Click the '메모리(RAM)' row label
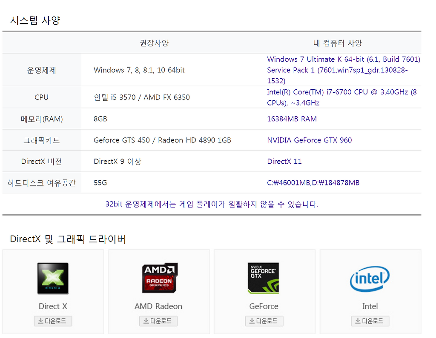 tap(42, 119)
